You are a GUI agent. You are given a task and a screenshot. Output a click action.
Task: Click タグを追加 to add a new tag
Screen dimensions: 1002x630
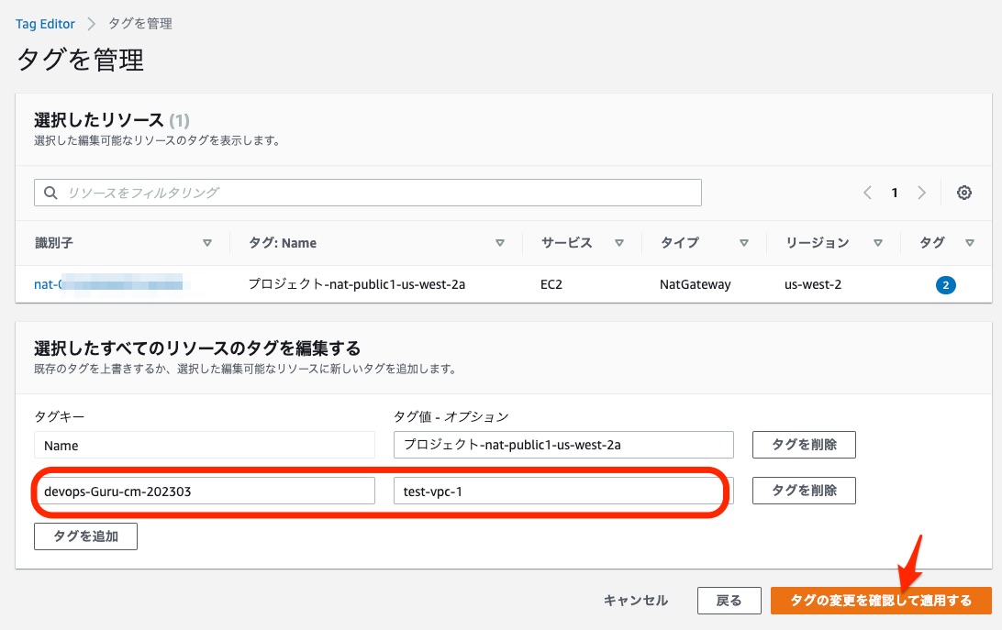[85, 536]
